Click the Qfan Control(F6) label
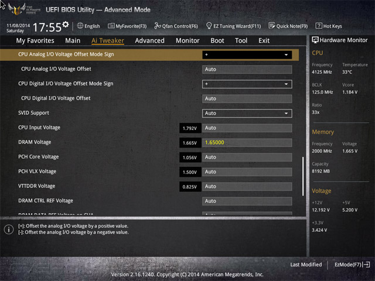The image size is (375, 281). coord(180,26)
